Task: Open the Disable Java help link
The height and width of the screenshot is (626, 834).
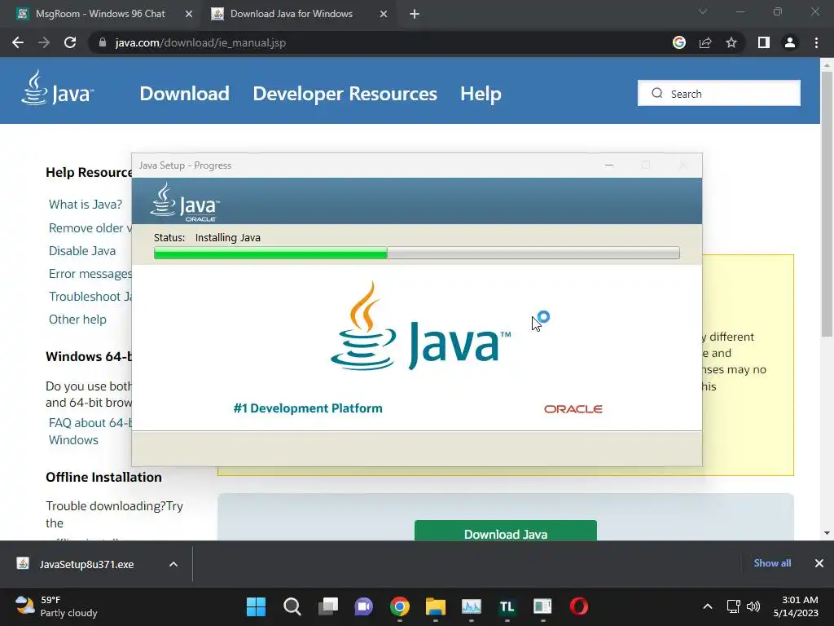Action: click(82, 251)
